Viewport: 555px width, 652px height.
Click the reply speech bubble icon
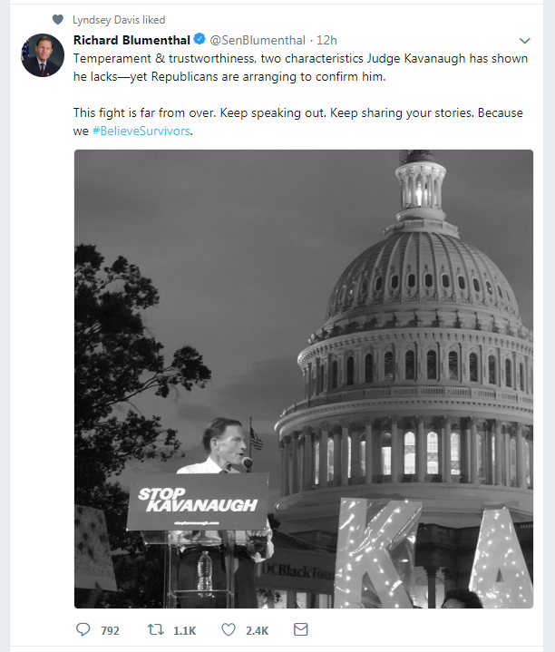(x=83, y=630)
